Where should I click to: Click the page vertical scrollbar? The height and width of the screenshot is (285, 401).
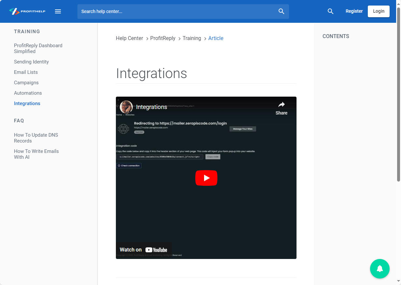coord(398,94)
